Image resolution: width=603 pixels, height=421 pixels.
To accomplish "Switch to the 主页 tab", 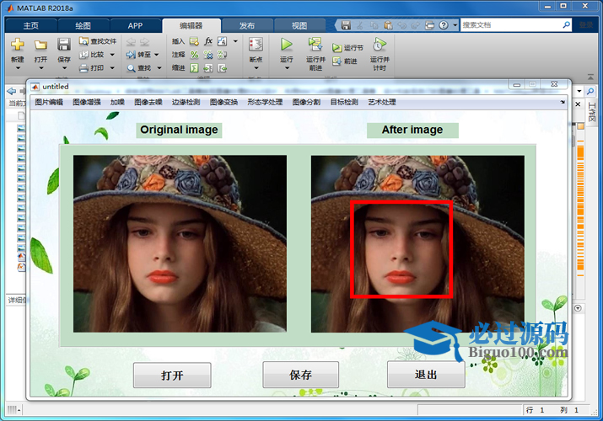I will coord(30,26).
